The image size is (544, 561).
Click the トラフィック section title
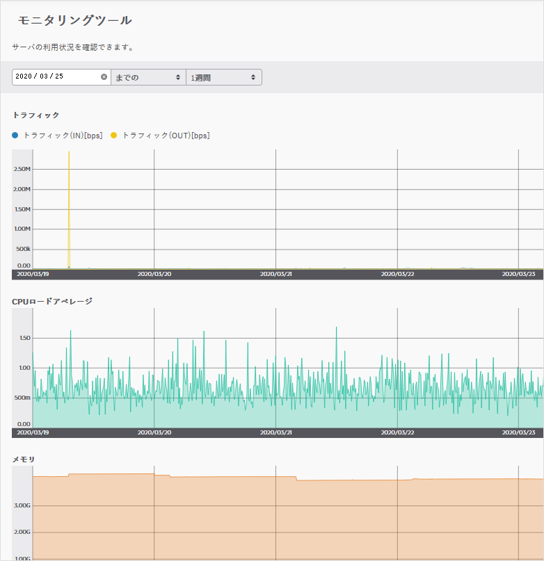coord(35,115)
